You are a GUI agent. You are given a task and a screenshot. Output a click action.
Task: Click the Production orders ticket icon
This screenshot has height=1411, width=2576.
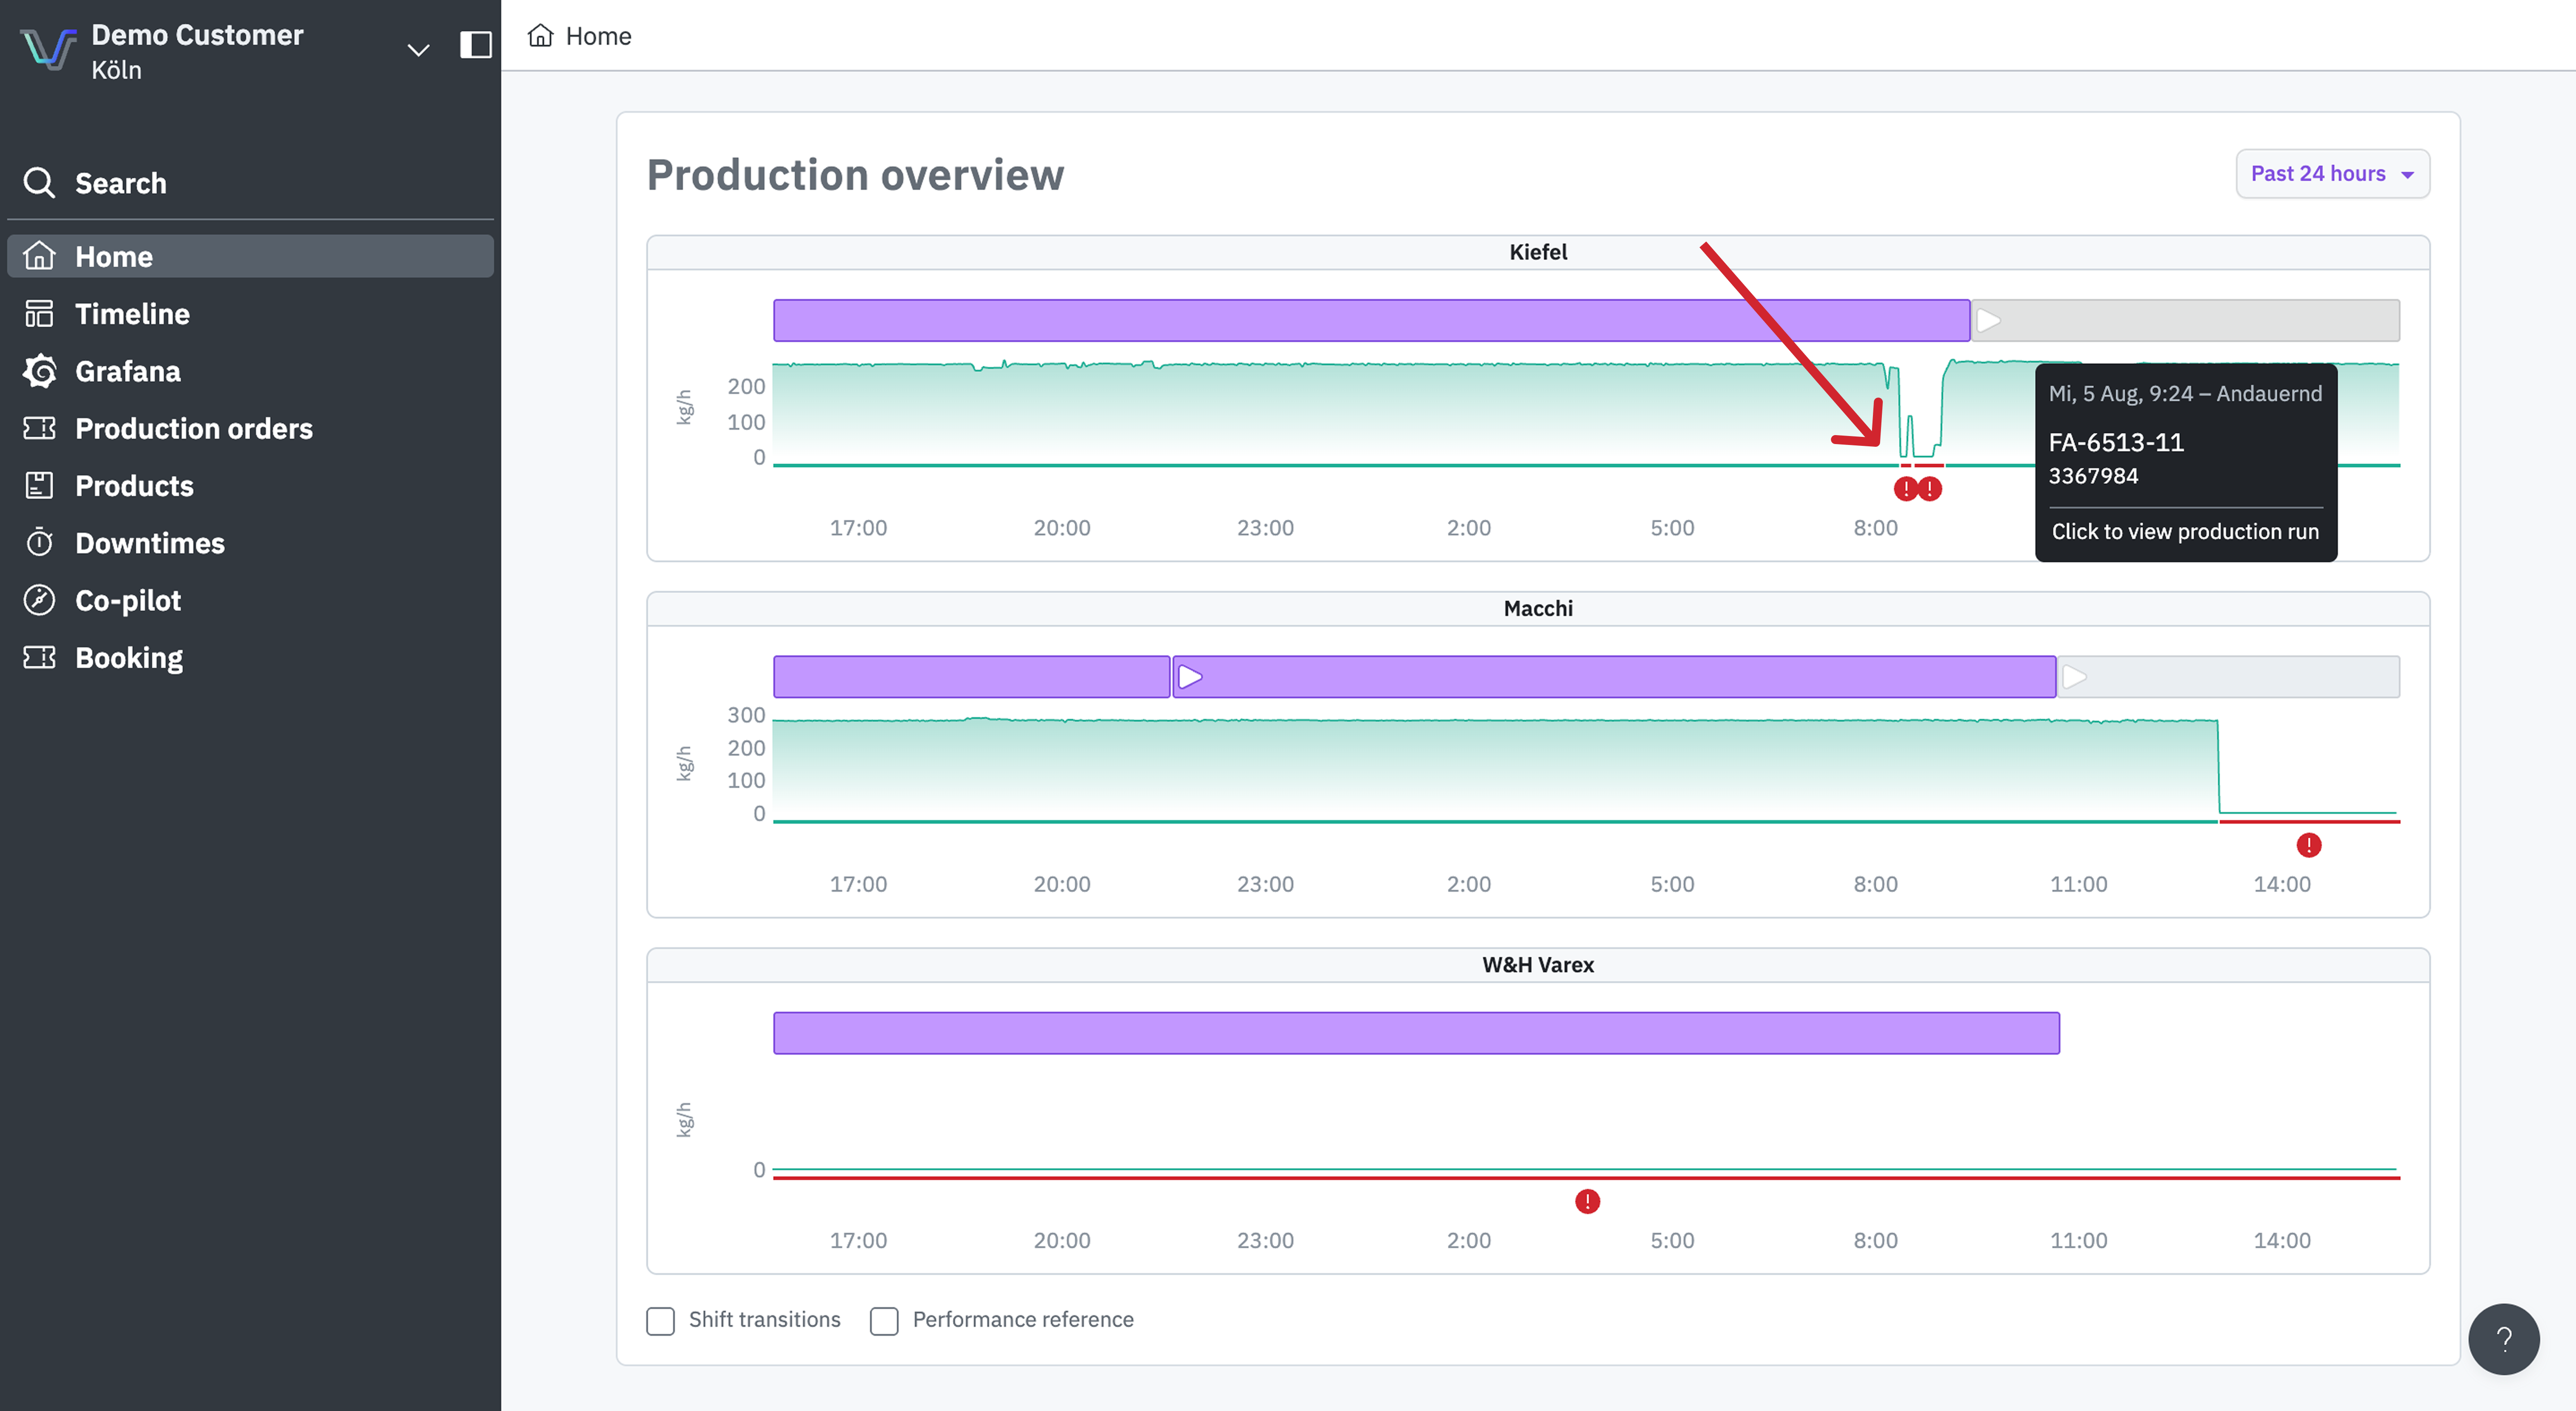[39, 429]
